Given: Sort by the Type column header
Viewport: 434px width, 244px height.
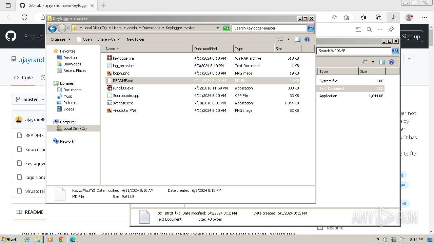Looking at the screenshot, I should (x=254, y=49).
